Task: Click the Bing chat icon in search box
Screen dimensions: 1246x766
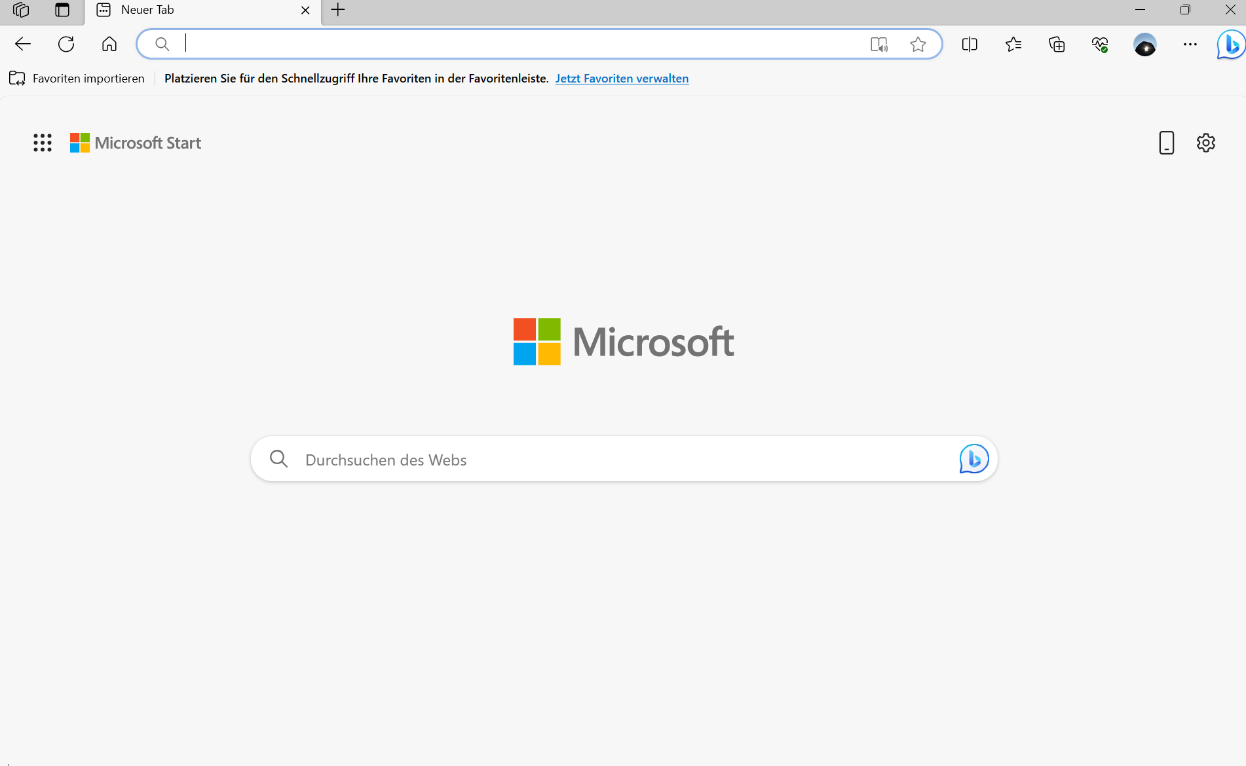Action: pos(974,459)
